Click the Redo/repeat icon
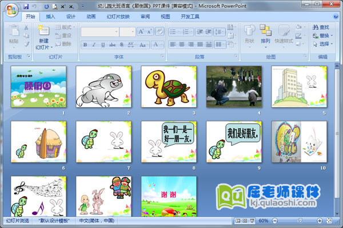343x228 pixels. click(x=47, y=6)
